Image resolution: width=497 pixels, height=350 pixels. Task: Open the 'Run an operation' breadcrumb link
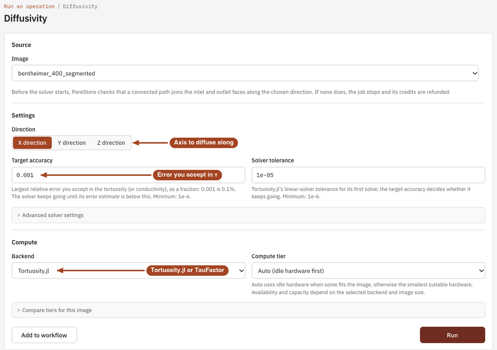coord(29,7)
